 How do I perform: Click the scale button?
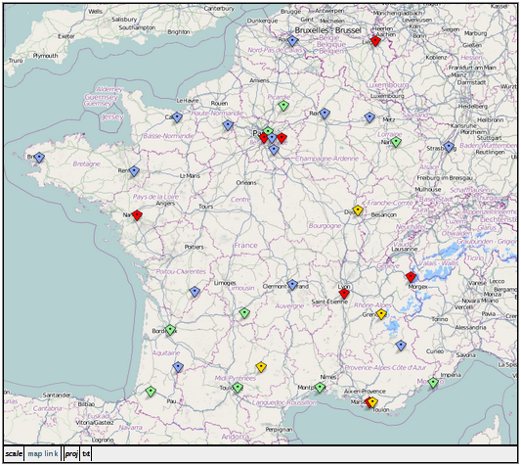[x=14, y=453]
